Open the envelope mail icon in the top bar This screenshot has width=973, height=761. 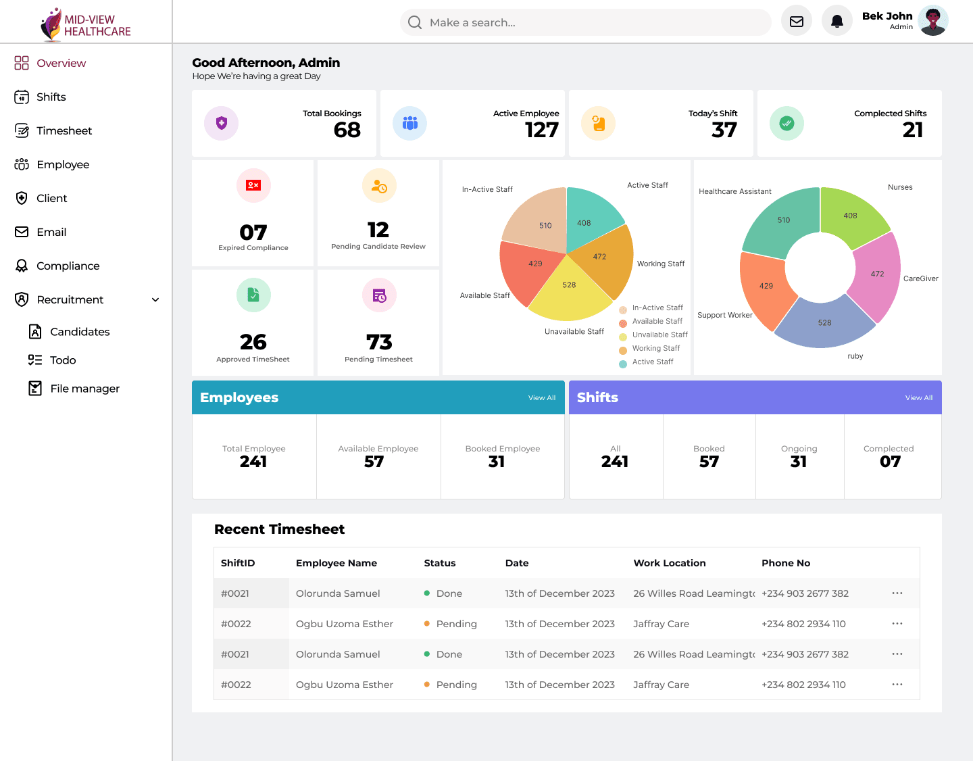tap(796, 20)
